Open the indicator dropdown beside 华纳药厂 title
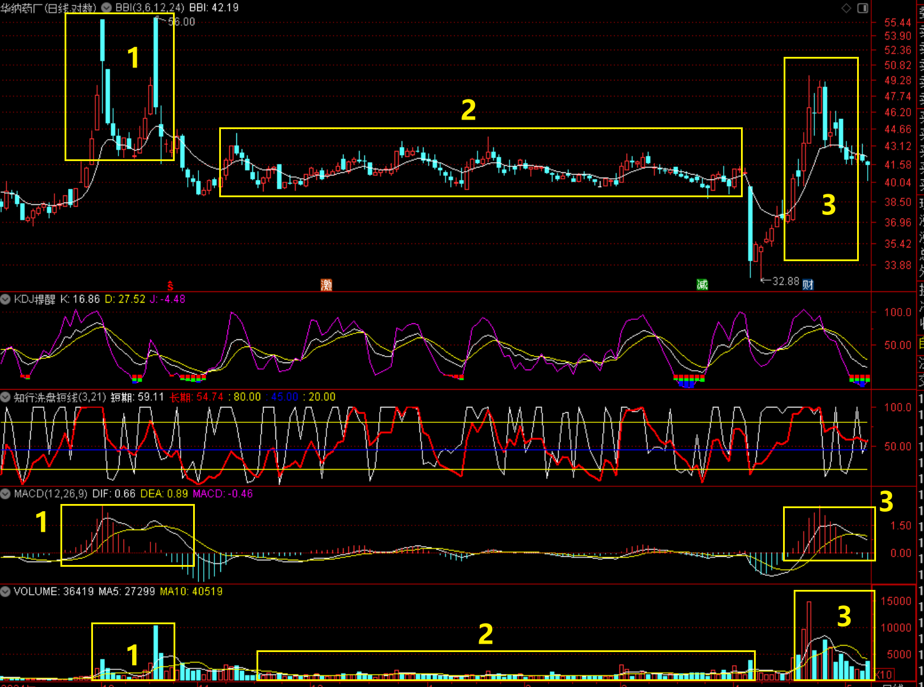924x687 pixels. (107, 8)
